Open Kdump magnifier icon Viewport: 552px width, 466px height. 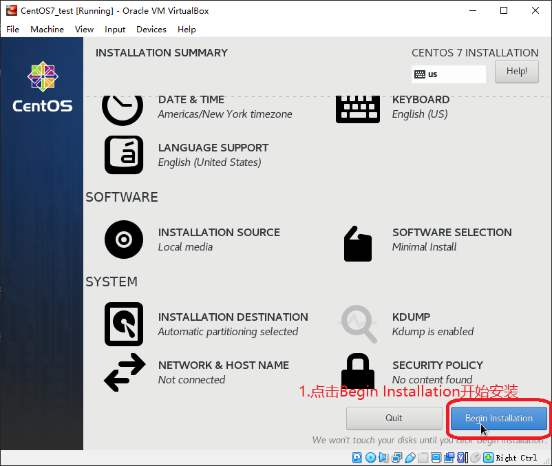[x=359, y=324]
